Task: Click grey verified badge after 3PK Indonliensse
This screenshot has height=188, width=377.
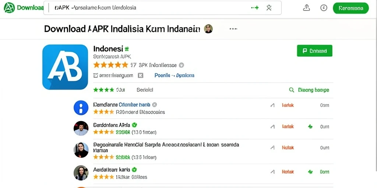Action: point(182,65)
